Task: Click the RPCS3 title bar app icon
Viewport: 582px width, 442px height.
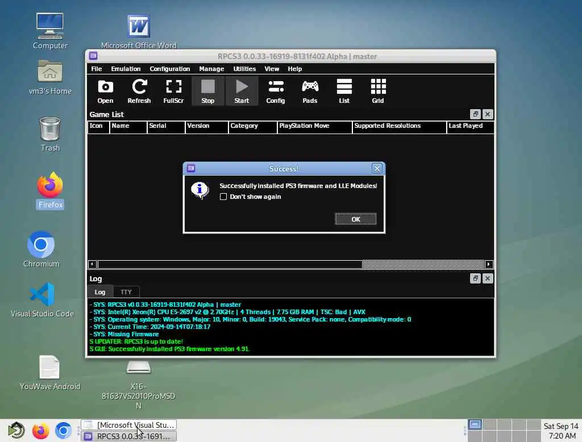Action: coord(93,56)
